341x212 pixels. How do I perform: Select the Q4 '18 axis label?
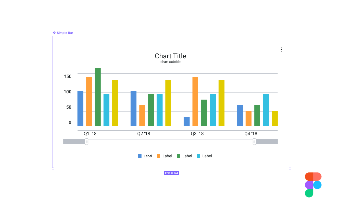(x=251, y=133)
